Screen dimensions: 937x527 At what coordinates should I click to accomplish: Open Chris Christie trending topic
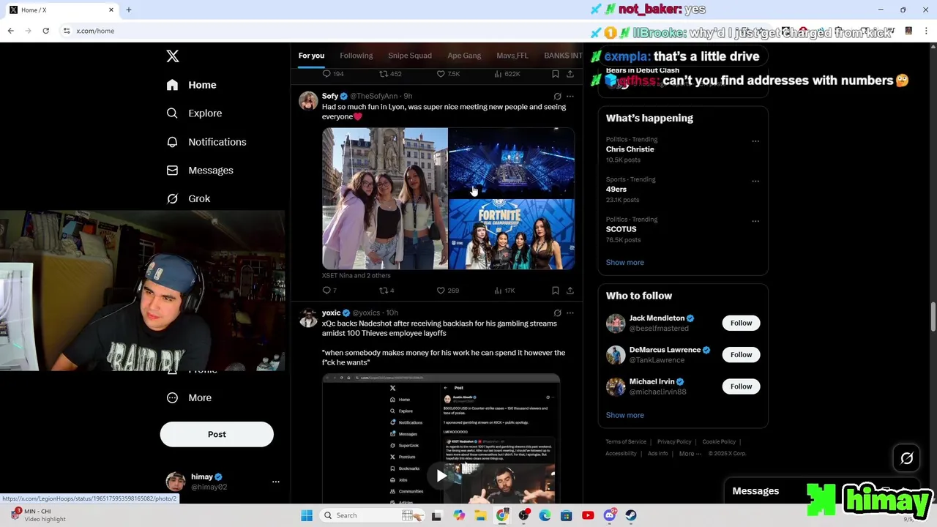pyautogui.click(x=630, y=149)
